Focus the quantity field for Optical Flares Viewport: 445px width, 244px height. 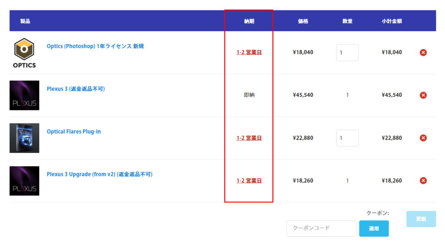click(x=347, y=138)
